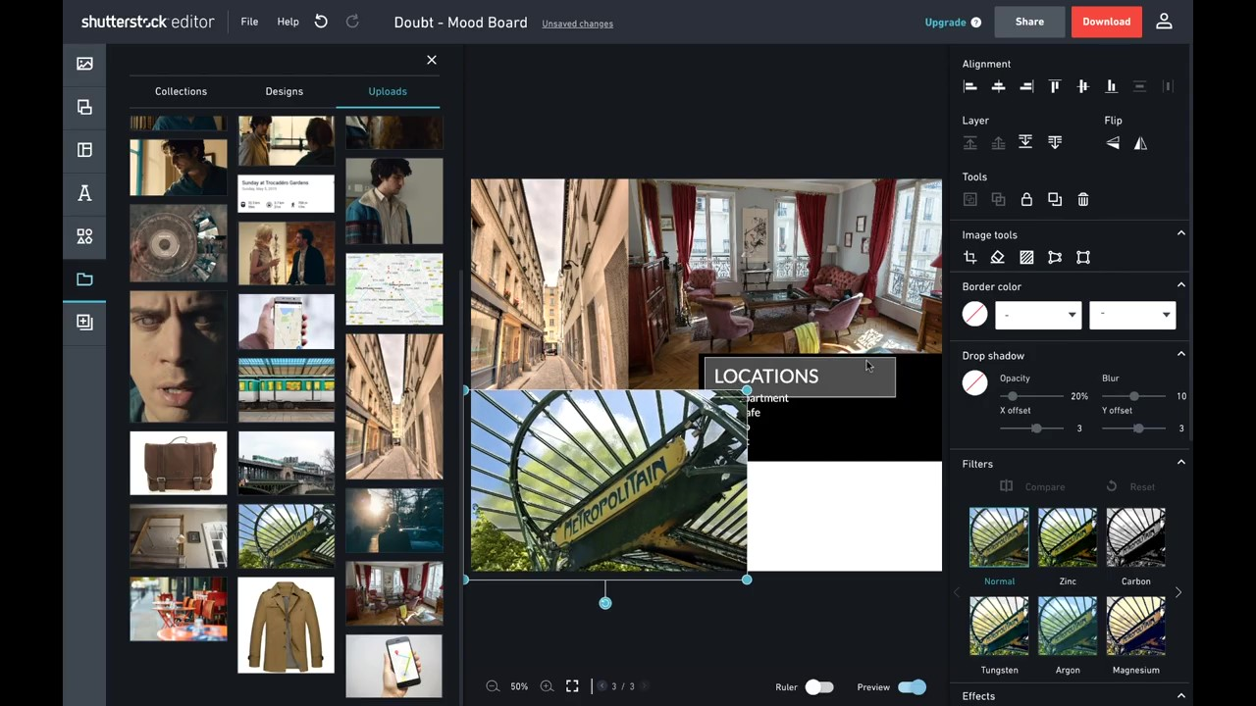Image resolution: width=1256 pixels, height=706 pixels.
Task: Duplicate the selected element
Action: tap(1055, 199)
